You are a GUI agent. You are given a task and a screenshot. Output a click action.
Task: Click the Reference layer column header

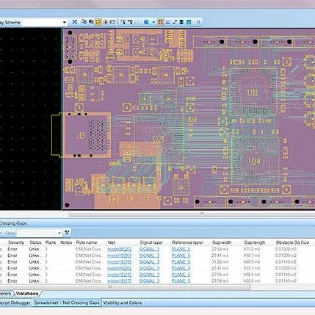tap(187, 242)
